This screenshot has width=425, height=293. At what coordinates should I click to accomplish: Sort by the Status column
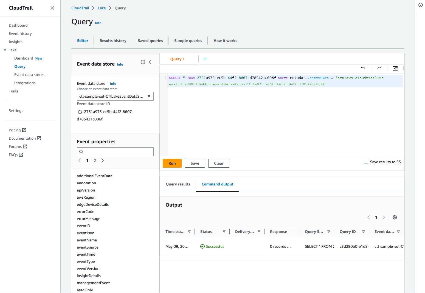click(224, 232)
